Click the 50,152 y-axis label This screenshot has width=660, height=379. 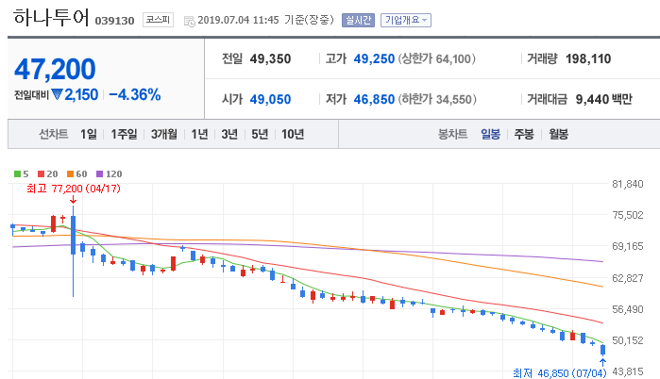tap(628, 340)
